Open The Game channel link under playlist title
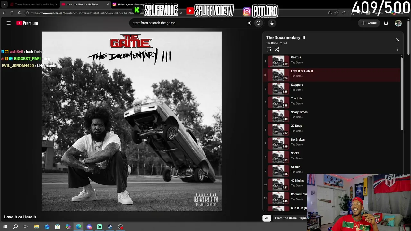Image resolution: width=411 pixels, height=231 pixels. (x=272, y=43)
